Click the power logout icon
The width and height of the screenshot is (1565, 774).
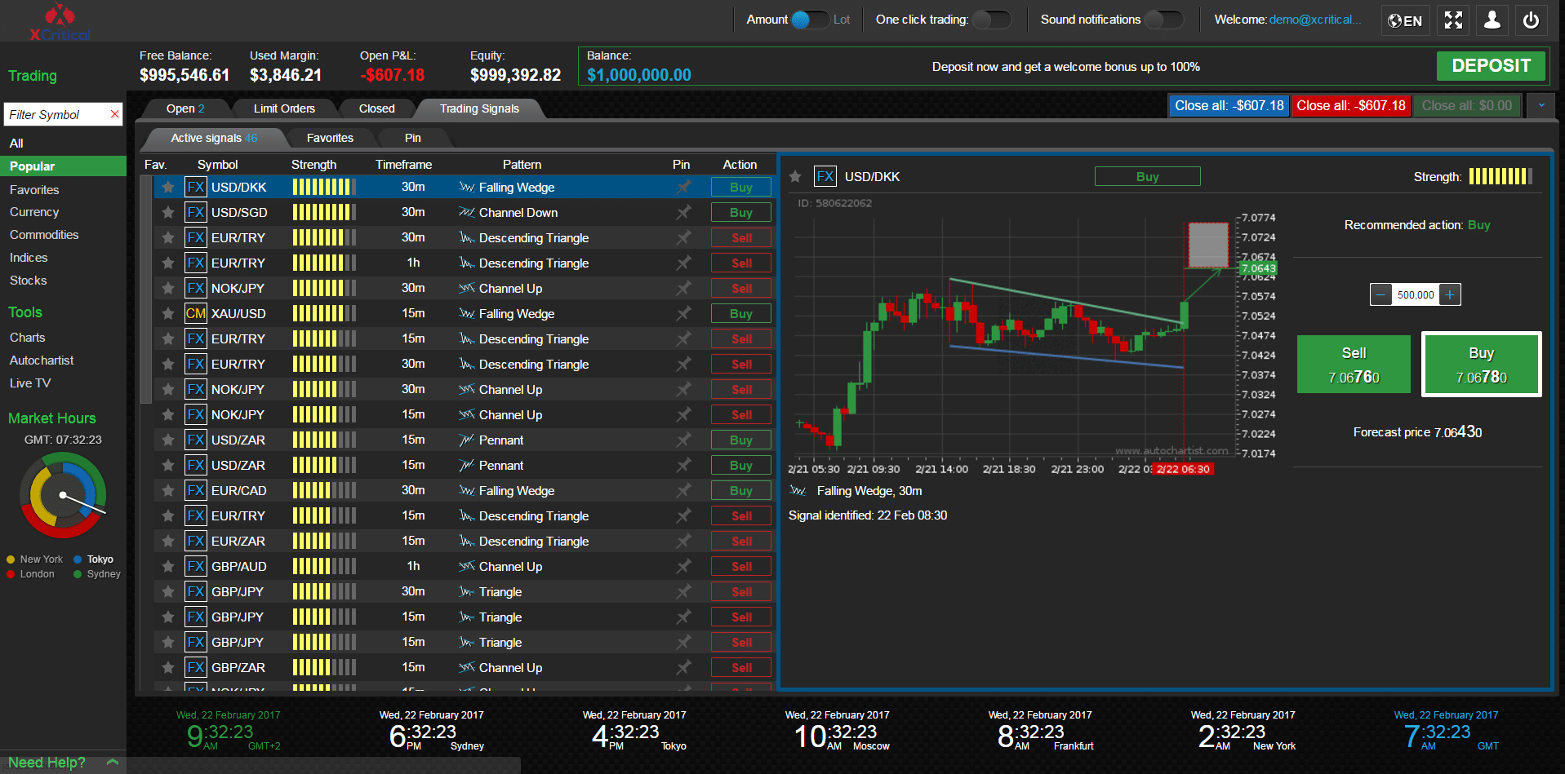tap(1531, 20)
